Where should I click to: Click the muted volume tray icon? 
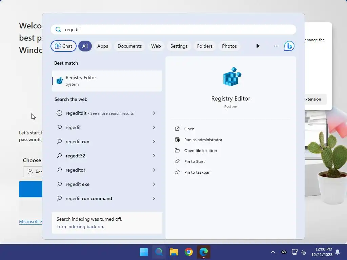(303, 252)
